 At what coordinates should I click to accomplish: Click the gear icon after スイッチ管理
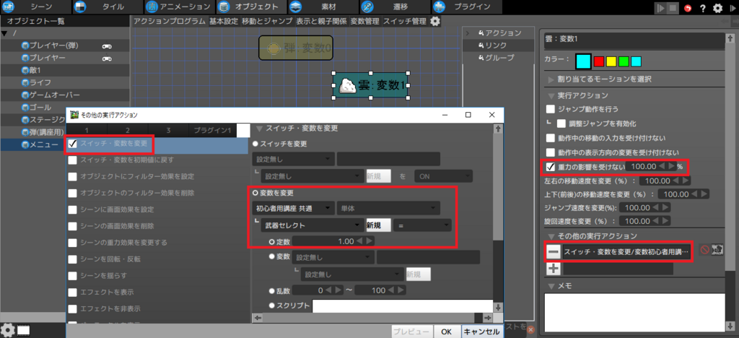click(x=435, y=21)
